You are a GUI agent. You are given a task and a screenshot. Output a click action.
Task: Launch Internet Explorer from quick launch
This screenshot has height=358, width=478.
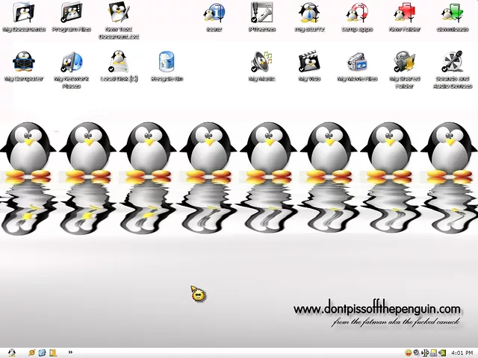31,353
